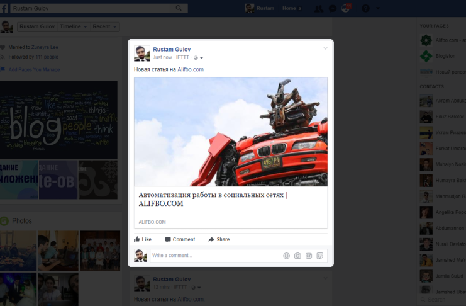Open chat with Humayra contact
Screen dimensions: 466x306
(x=443, y=180)
